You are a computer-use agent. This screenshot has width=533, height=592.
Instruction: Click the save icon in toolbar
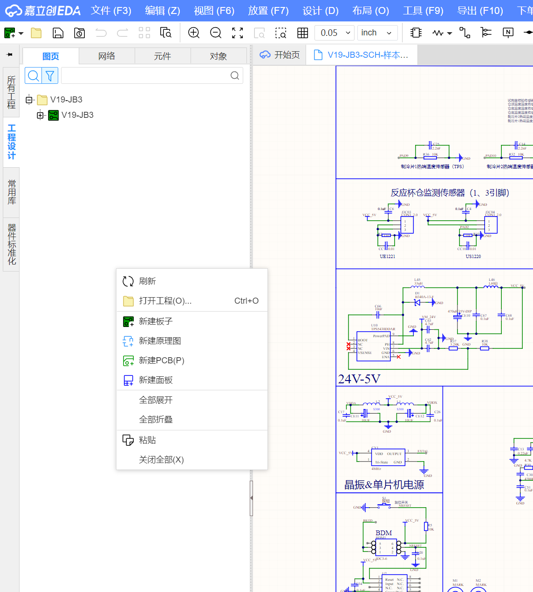click(x=58, y=33)
